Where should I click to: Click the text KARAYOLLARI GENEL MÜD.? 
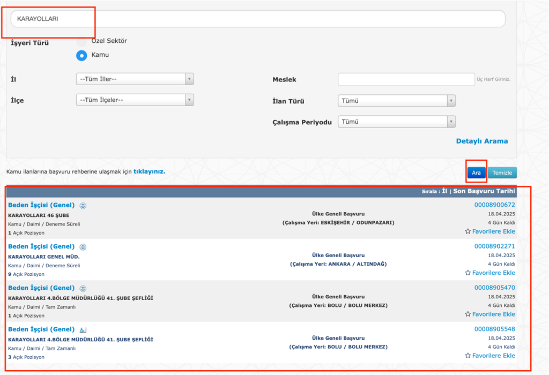pos(44,257)
